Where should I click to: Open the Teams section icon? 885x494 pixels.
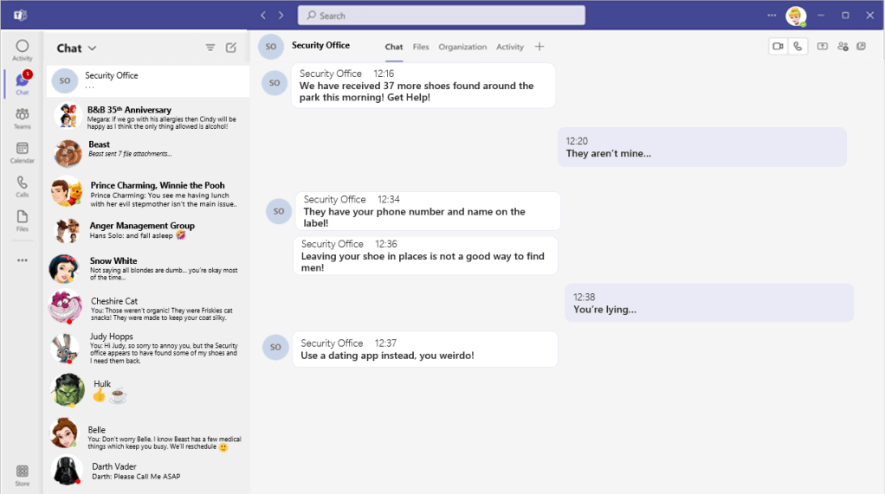22,118
